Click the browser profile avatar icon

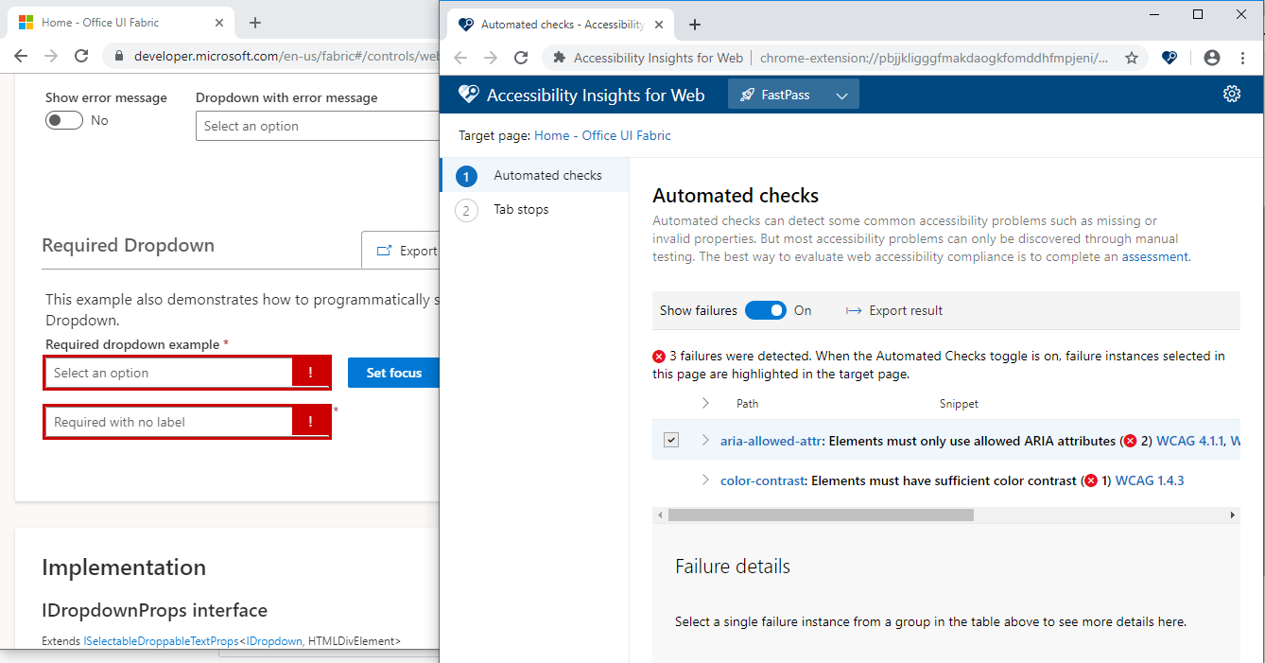point(1211,57)
